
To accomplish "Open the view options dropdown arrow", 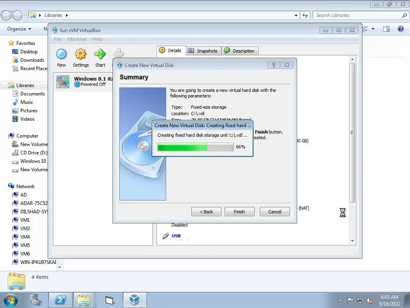I will click(x=373, y=29).
